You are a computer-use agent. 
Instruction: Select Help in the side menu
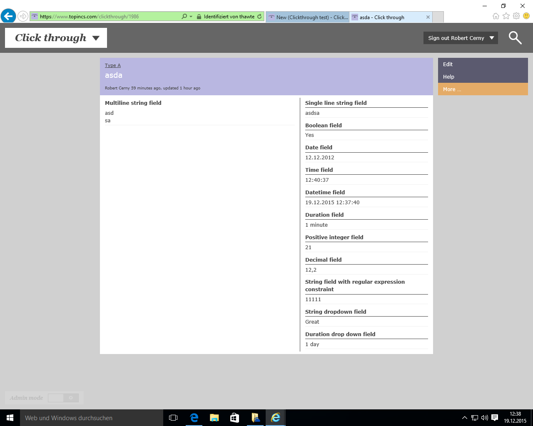click(448, 77)
